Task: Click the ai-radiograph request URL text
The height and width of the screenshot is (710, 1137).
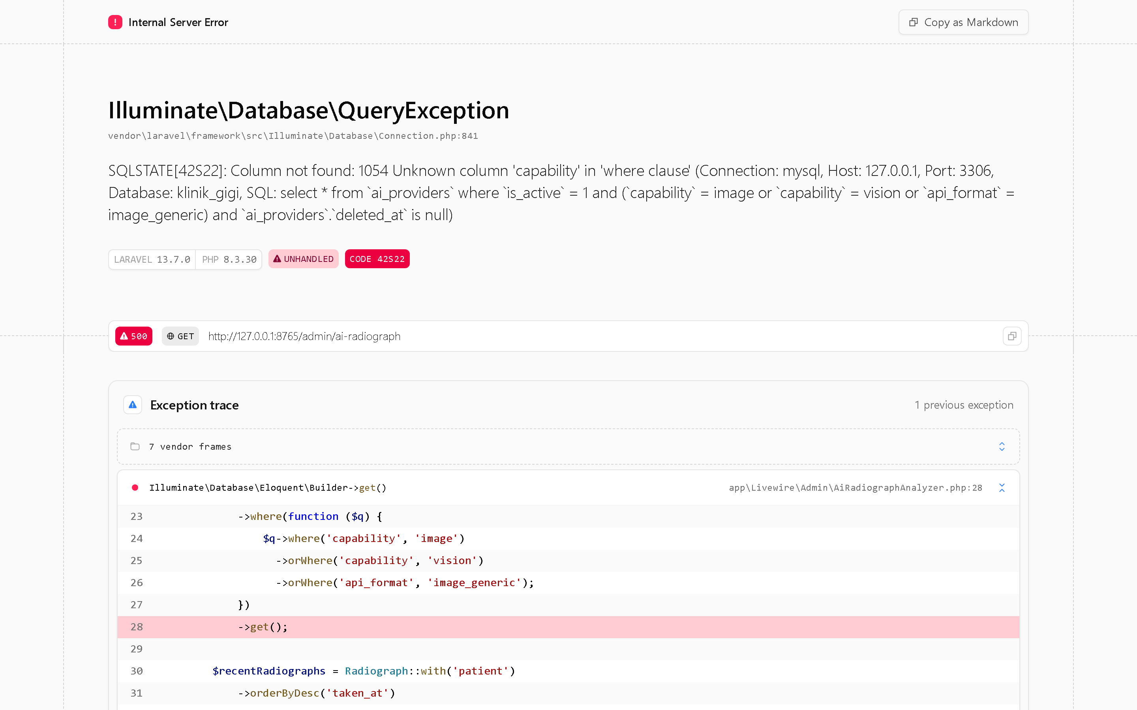Action: click(304, 336)
